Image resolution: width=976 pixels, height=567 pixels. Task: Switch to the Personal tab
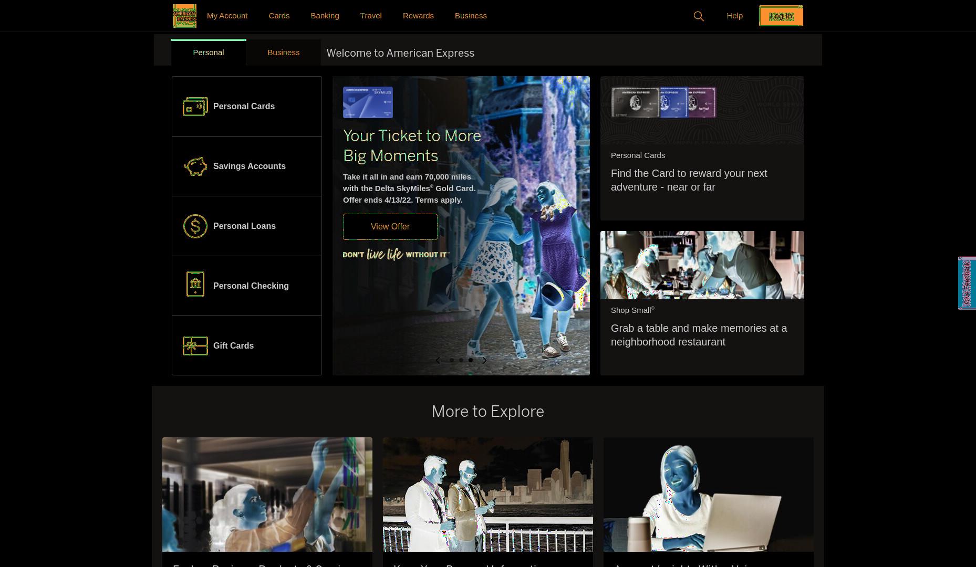click(x=209, y=52)
